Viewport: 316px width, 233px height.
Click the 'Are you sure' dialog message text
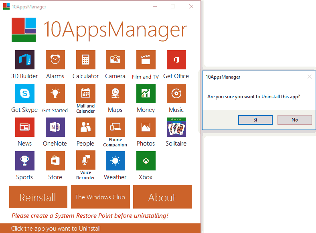253,97
